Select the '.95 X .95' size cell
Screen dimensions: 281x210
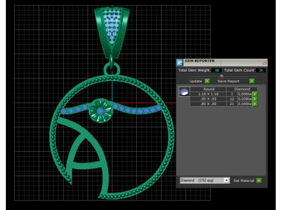point(208,99)
